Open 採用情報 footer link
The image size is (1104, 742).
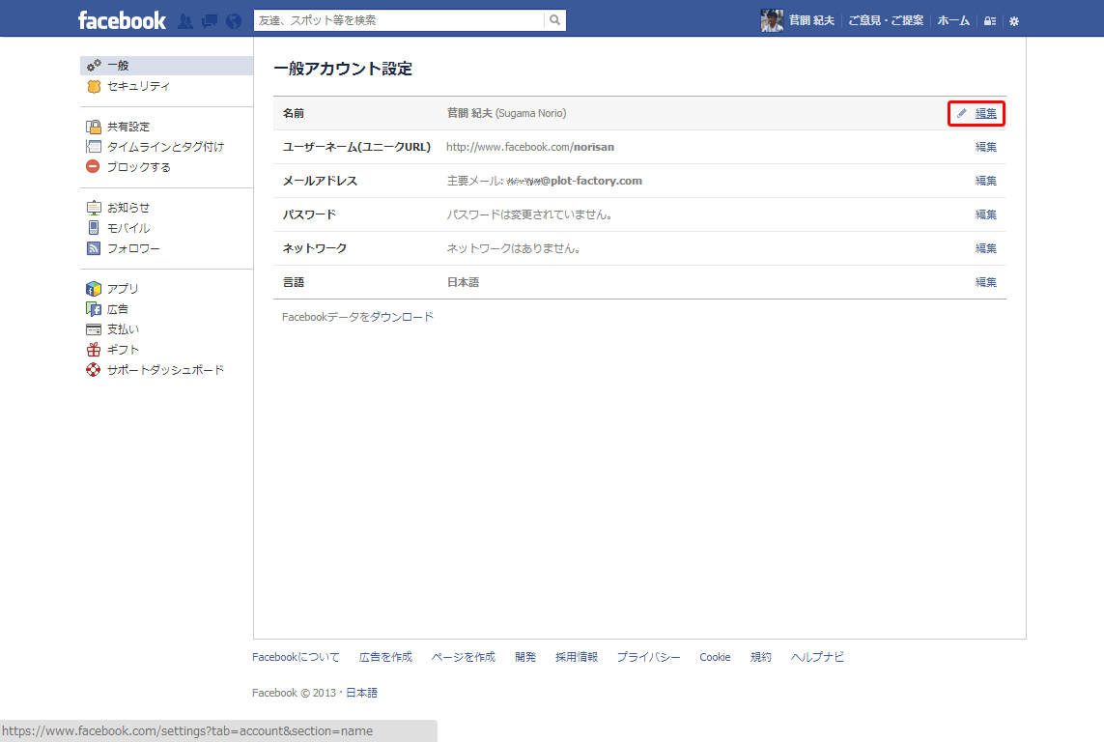coord(577,657)
